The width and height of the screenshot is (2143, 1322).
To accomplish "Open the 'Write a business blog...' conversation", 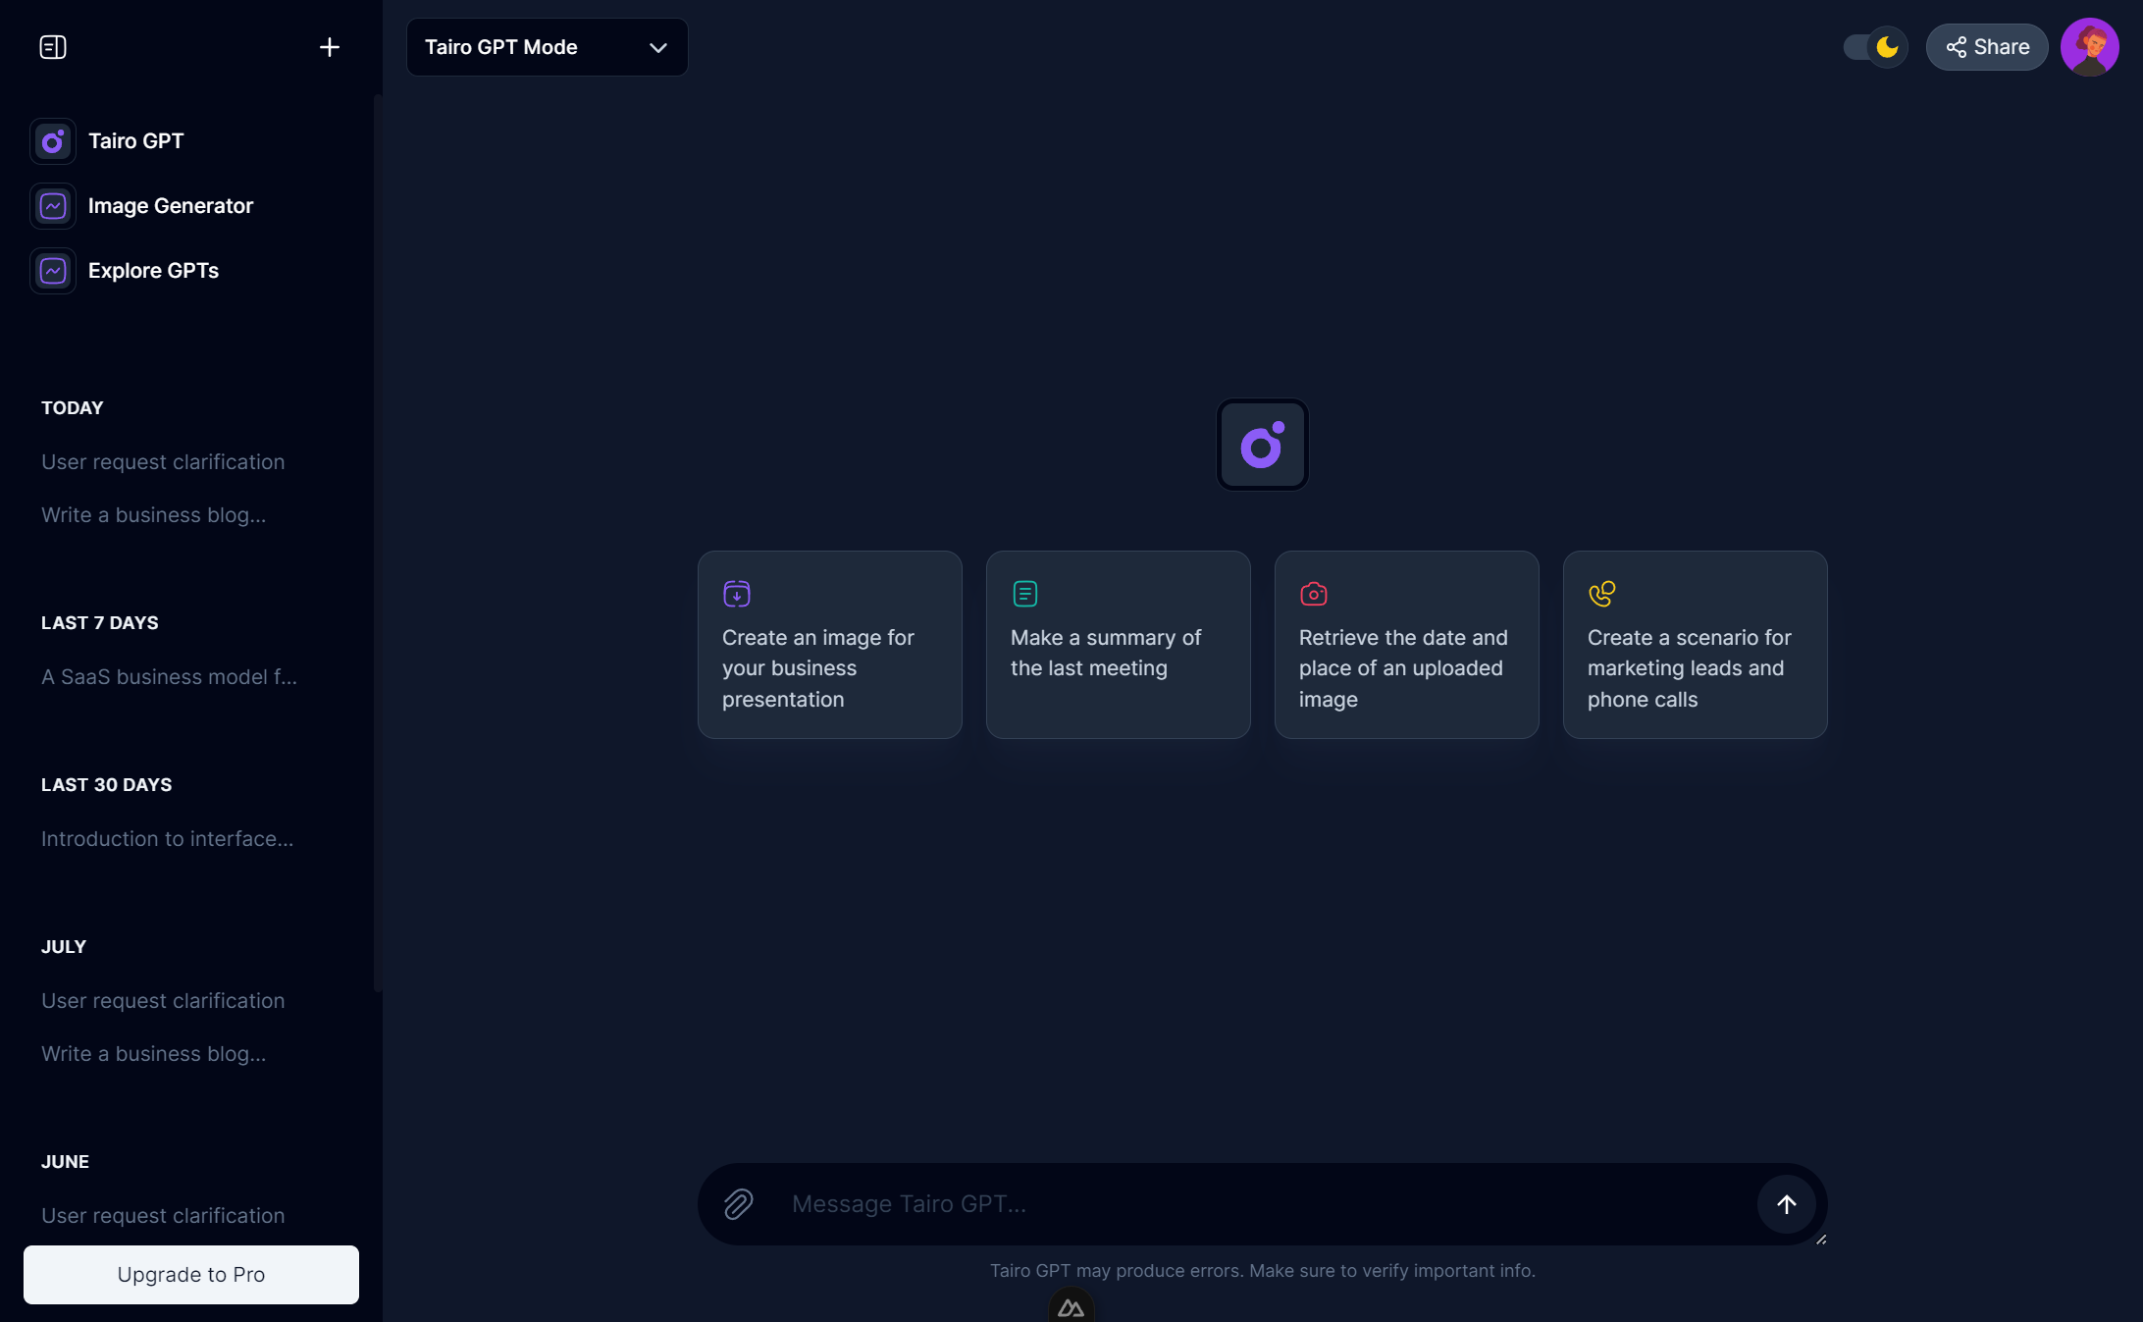I will click(153, 514).
